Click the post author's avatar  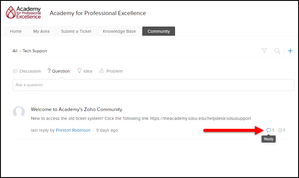[x=19, y=112]
